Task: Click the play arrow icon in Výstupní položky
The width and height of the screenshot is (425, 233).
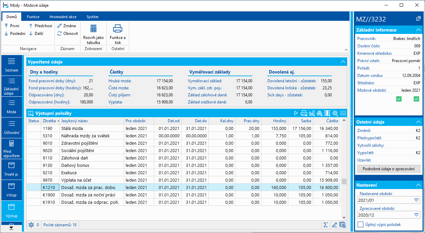Action: [x=296, y=113]
